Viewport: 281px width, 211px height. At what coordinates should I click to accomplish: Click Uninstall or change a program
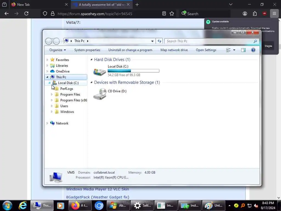coord(130,50)
